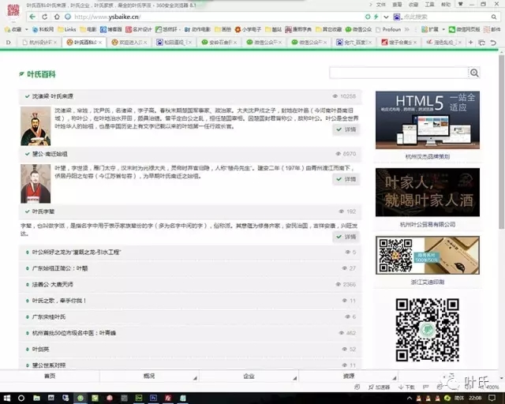
Task: Click the lightning speed-mode icon in address bar
Action: click(376, 17)
